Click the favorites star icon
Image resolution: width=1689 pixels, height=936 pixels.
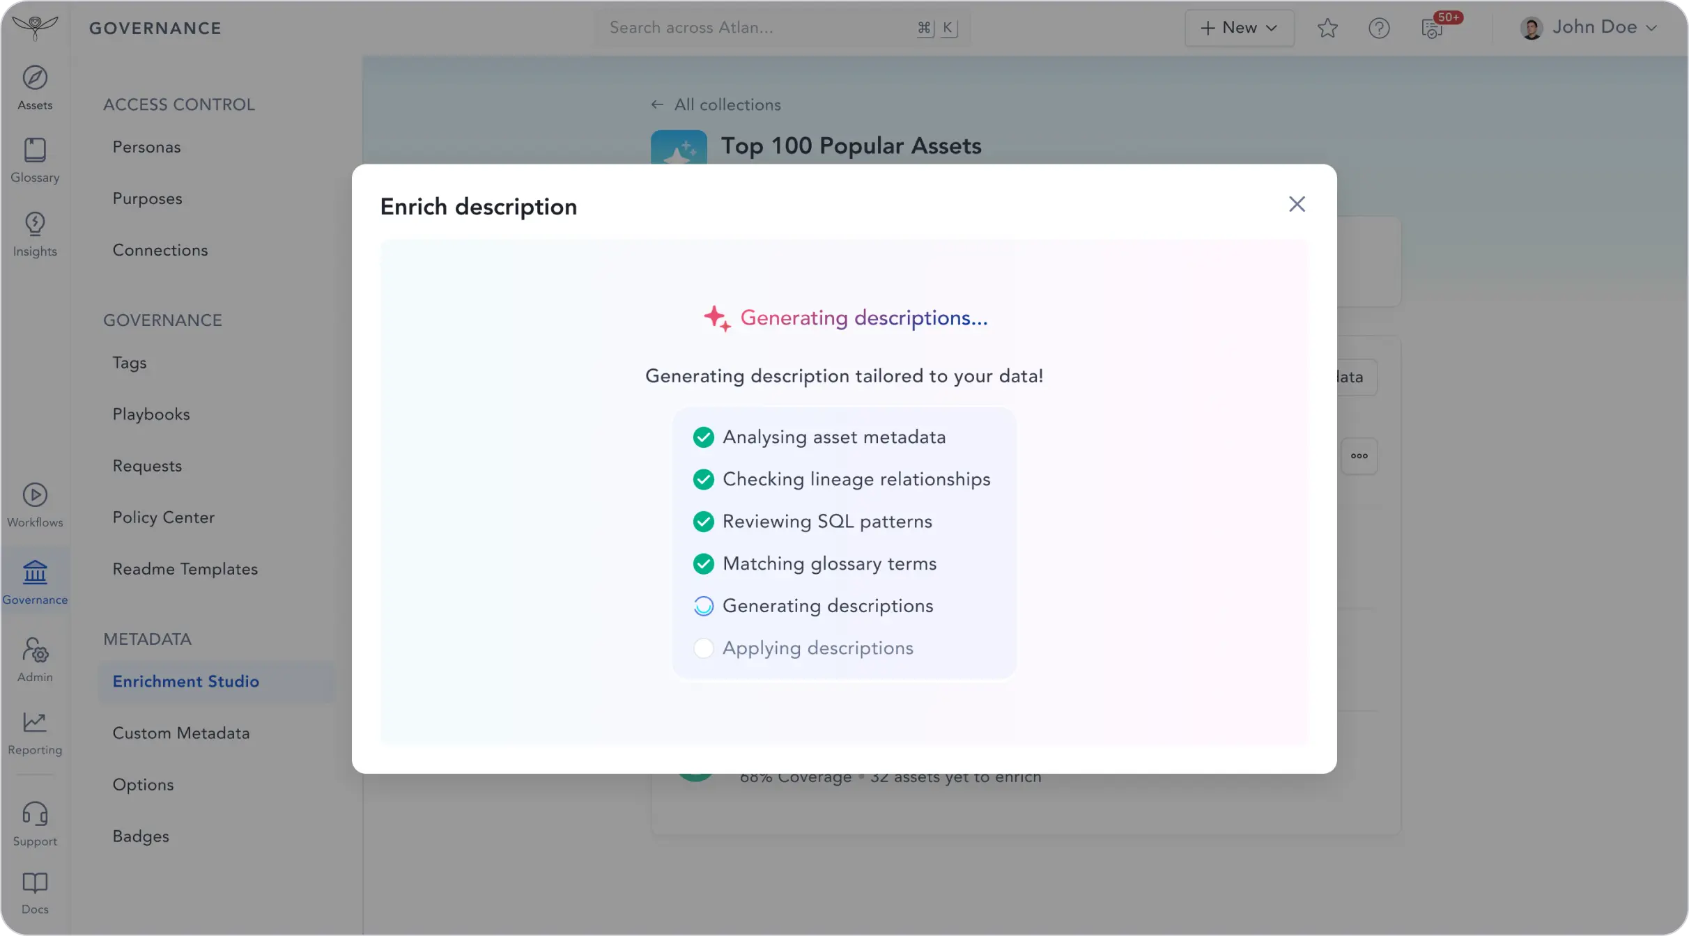tap(1327, 28)
